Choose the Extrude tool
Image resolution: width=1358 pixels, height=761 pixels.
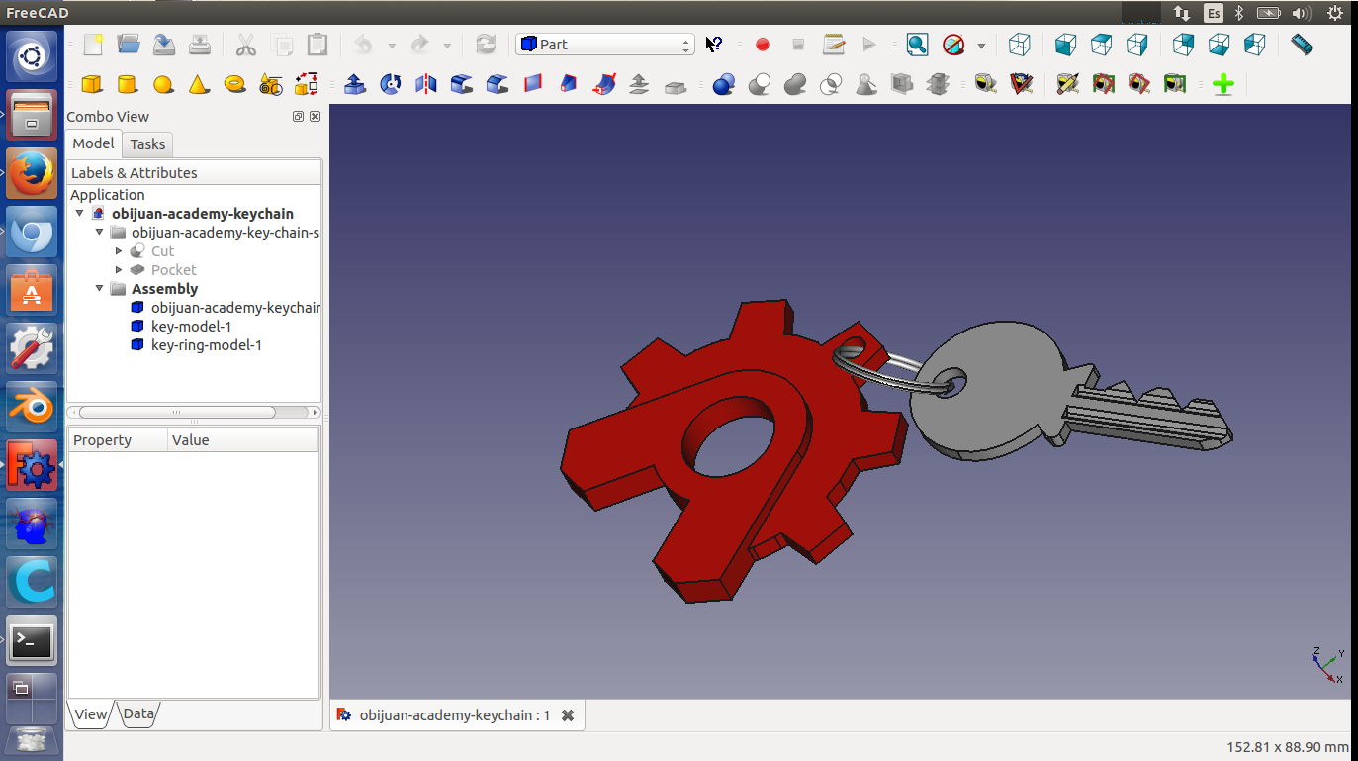point(355,84)
